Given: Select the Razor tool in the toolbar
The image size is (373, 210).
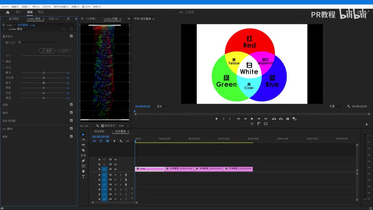Looking at the screenshot, I should [83, 150].
